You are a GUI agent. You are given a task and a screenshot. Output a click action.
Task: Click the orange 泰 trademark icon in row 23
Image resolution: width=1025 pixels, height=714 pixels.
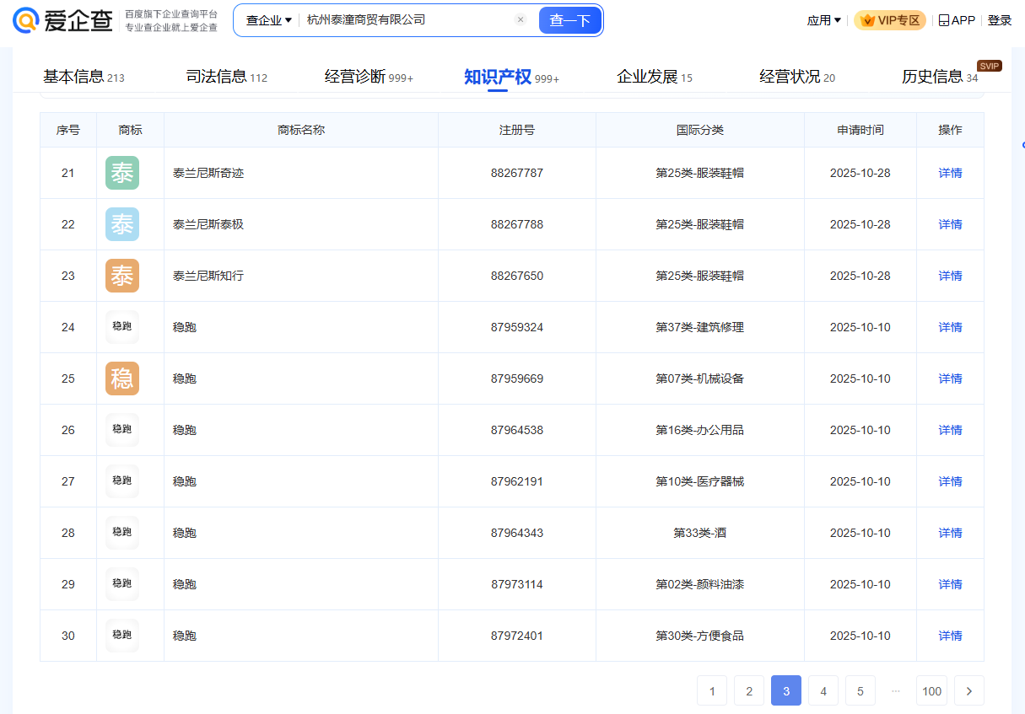[x=122, y=276]
